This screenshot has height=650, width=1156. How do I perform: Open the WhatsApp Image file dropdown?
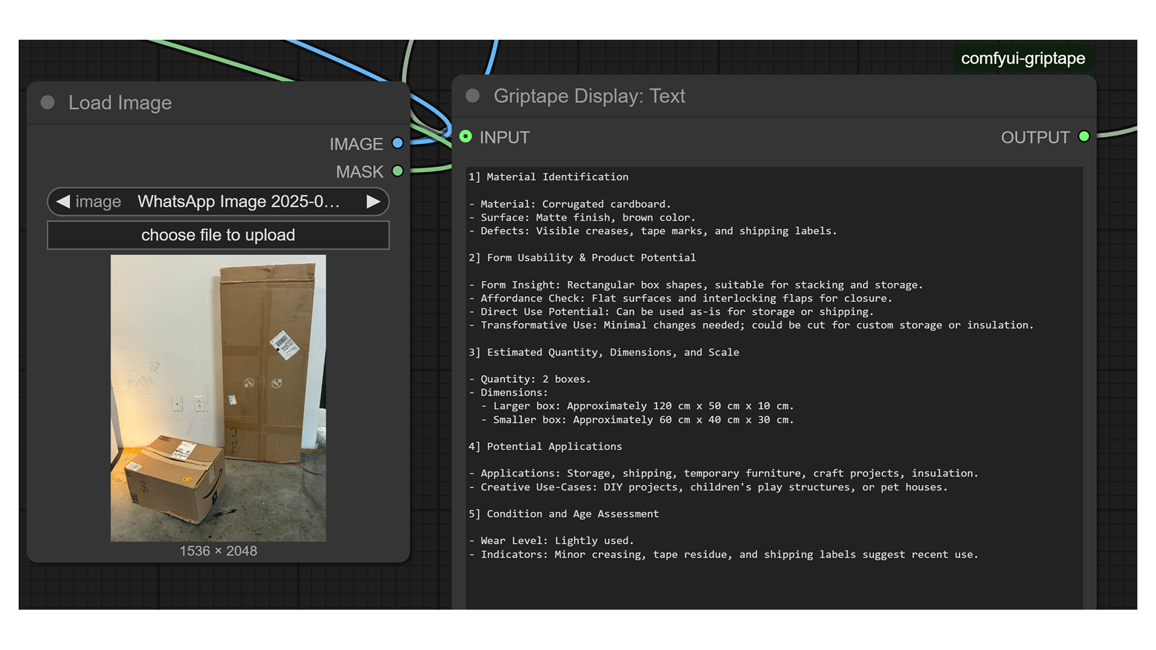click(238, 202)
